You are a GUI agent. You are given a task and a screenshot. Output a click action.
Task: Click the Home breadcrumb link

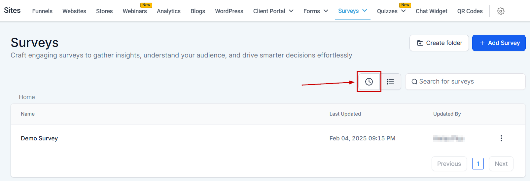click(x=27, y=97)
